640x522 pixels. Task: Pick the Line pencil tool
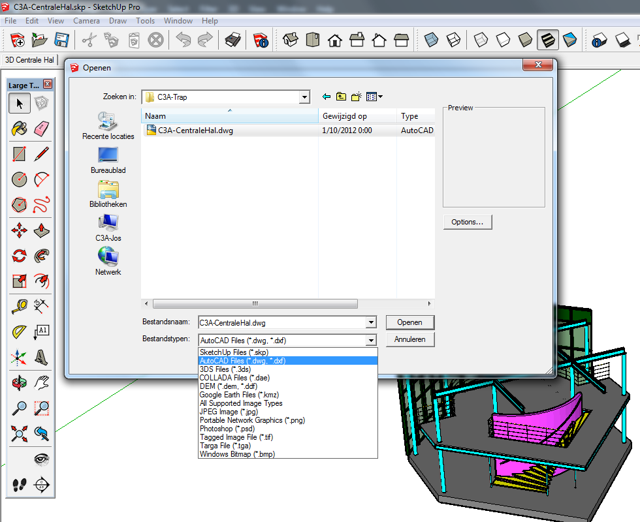pos(41,154)
